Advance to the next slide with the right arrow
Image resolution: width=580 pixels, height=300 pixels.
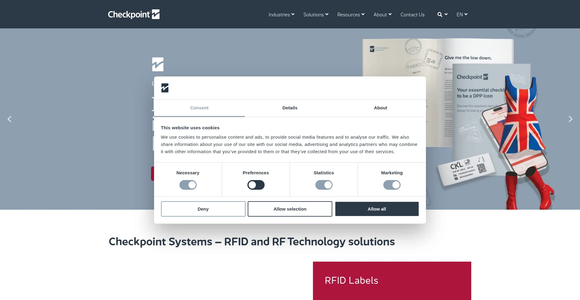pyautogui.click(x=570, y=119)
